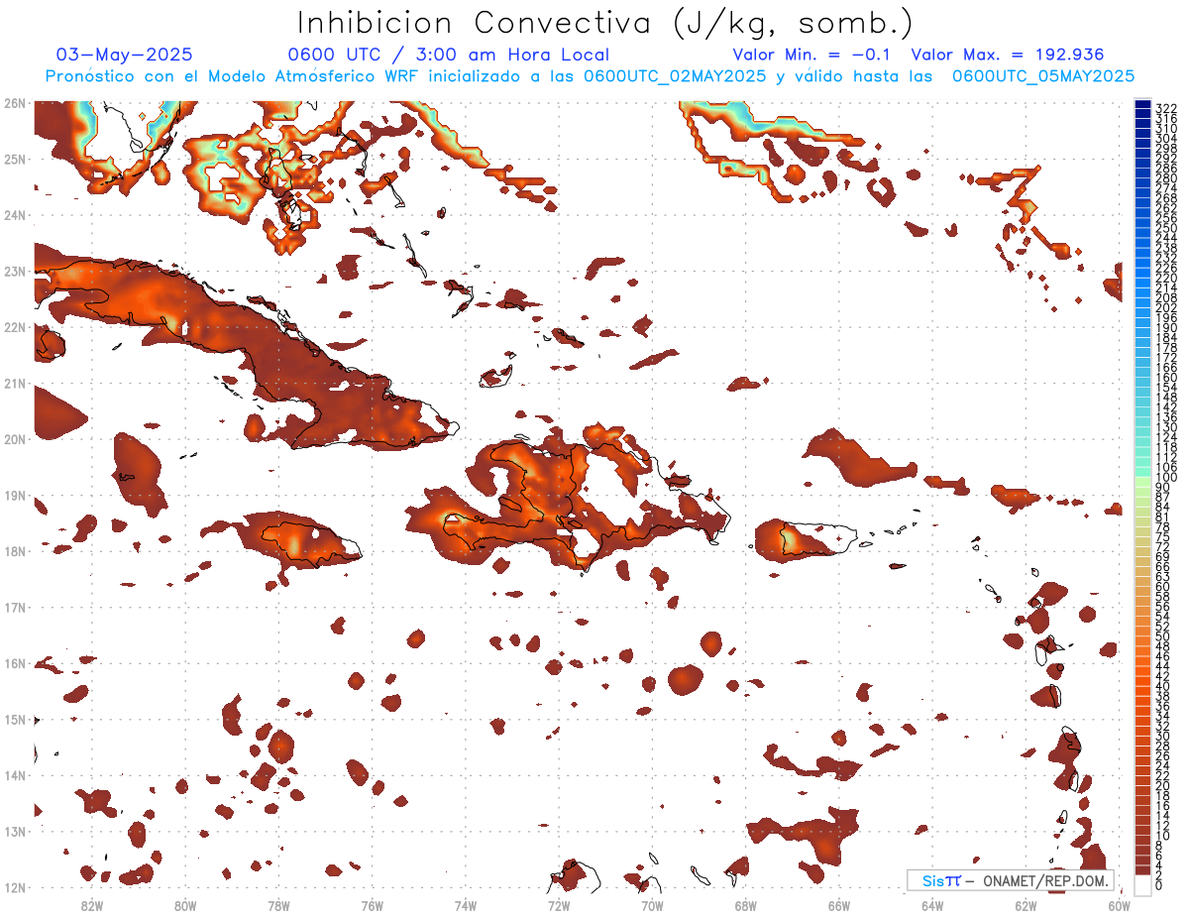Click the 80W longitude label
The width and height of the screenshot is (1189, 919).
pos(185,905)
